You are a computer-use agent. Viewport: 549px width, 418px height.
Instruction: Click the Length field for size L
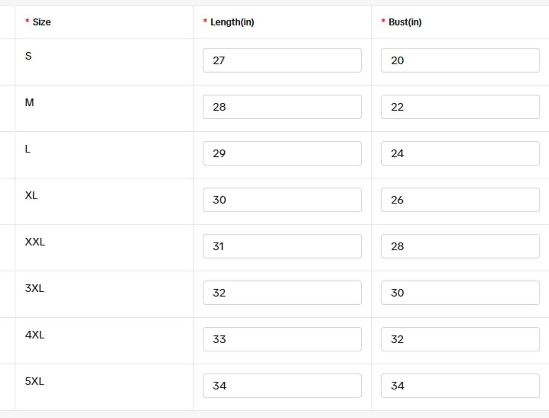tap(282, 153)
